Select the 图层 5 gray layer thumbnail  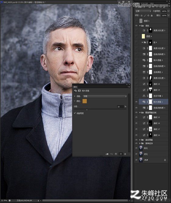click(141, 21)
